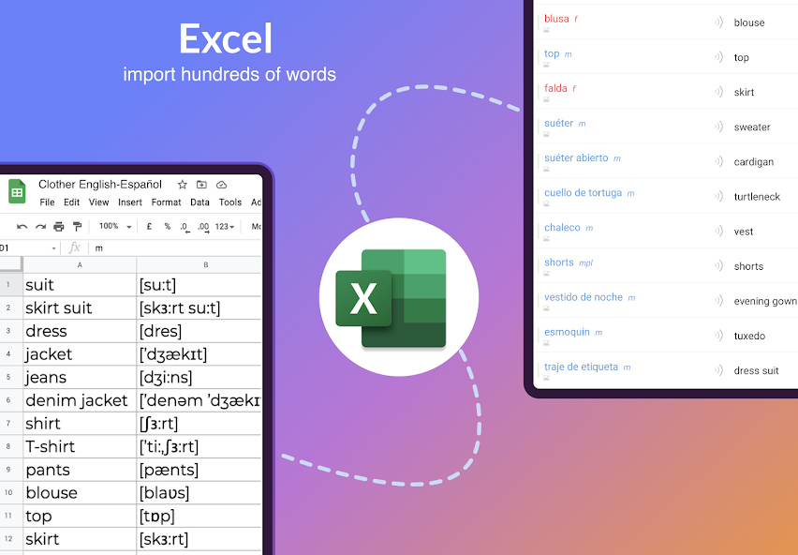
Task: Open the cell name box dropdown
Action: point(53,248)
